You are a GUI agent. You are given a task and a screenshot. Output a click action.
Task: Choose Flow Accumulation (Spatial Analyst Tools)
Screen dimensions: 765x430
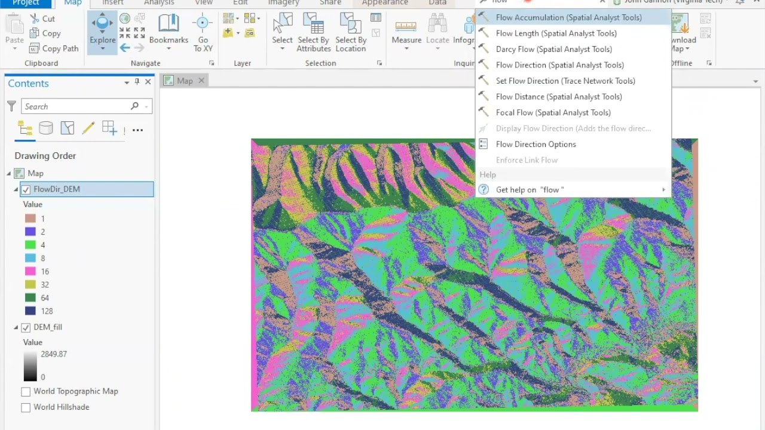573,17
